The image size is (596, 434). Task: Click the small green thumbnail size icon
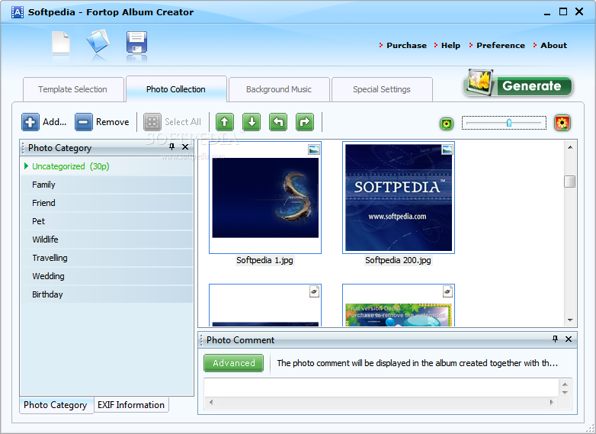(x=447, y=124)
